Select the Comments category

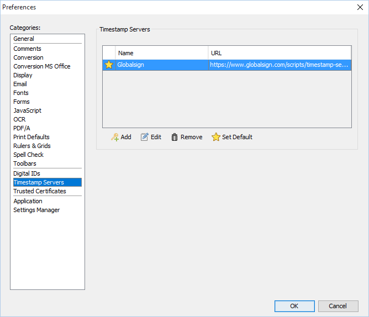pos(27,49)
